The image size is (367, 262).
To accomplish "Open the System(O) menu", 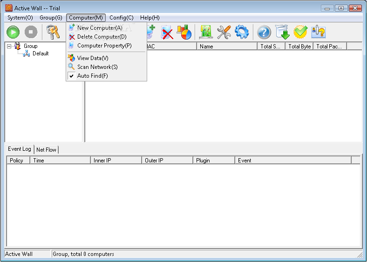I will tap(20, 18).
